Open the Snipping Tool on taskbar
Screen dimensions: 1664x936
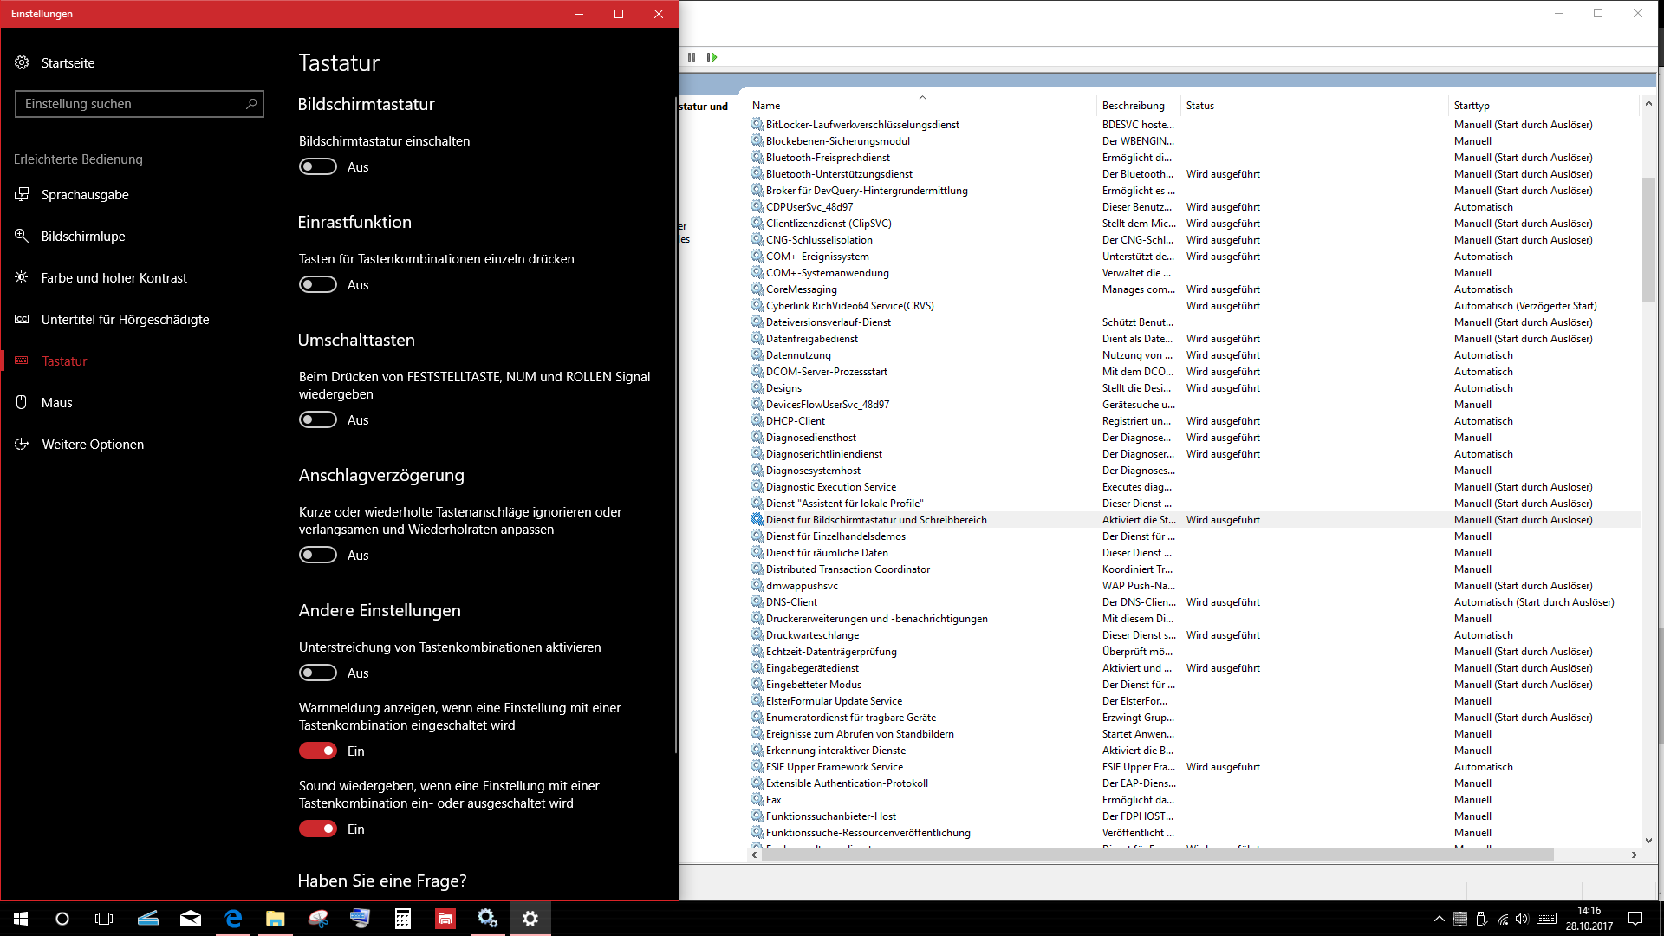coord(318,919)
